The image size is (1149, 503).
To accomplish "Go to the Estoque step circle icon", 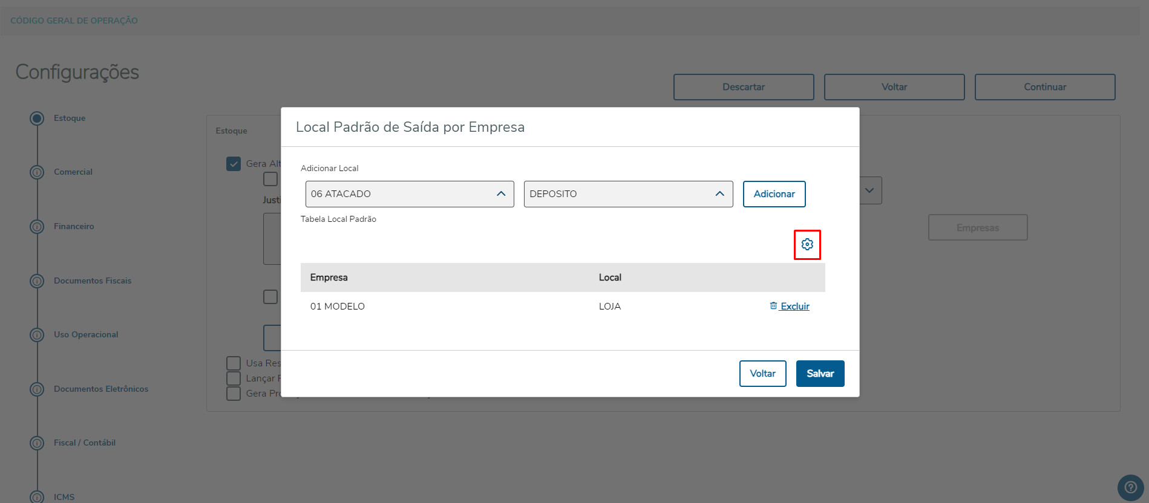I will 37,118.
